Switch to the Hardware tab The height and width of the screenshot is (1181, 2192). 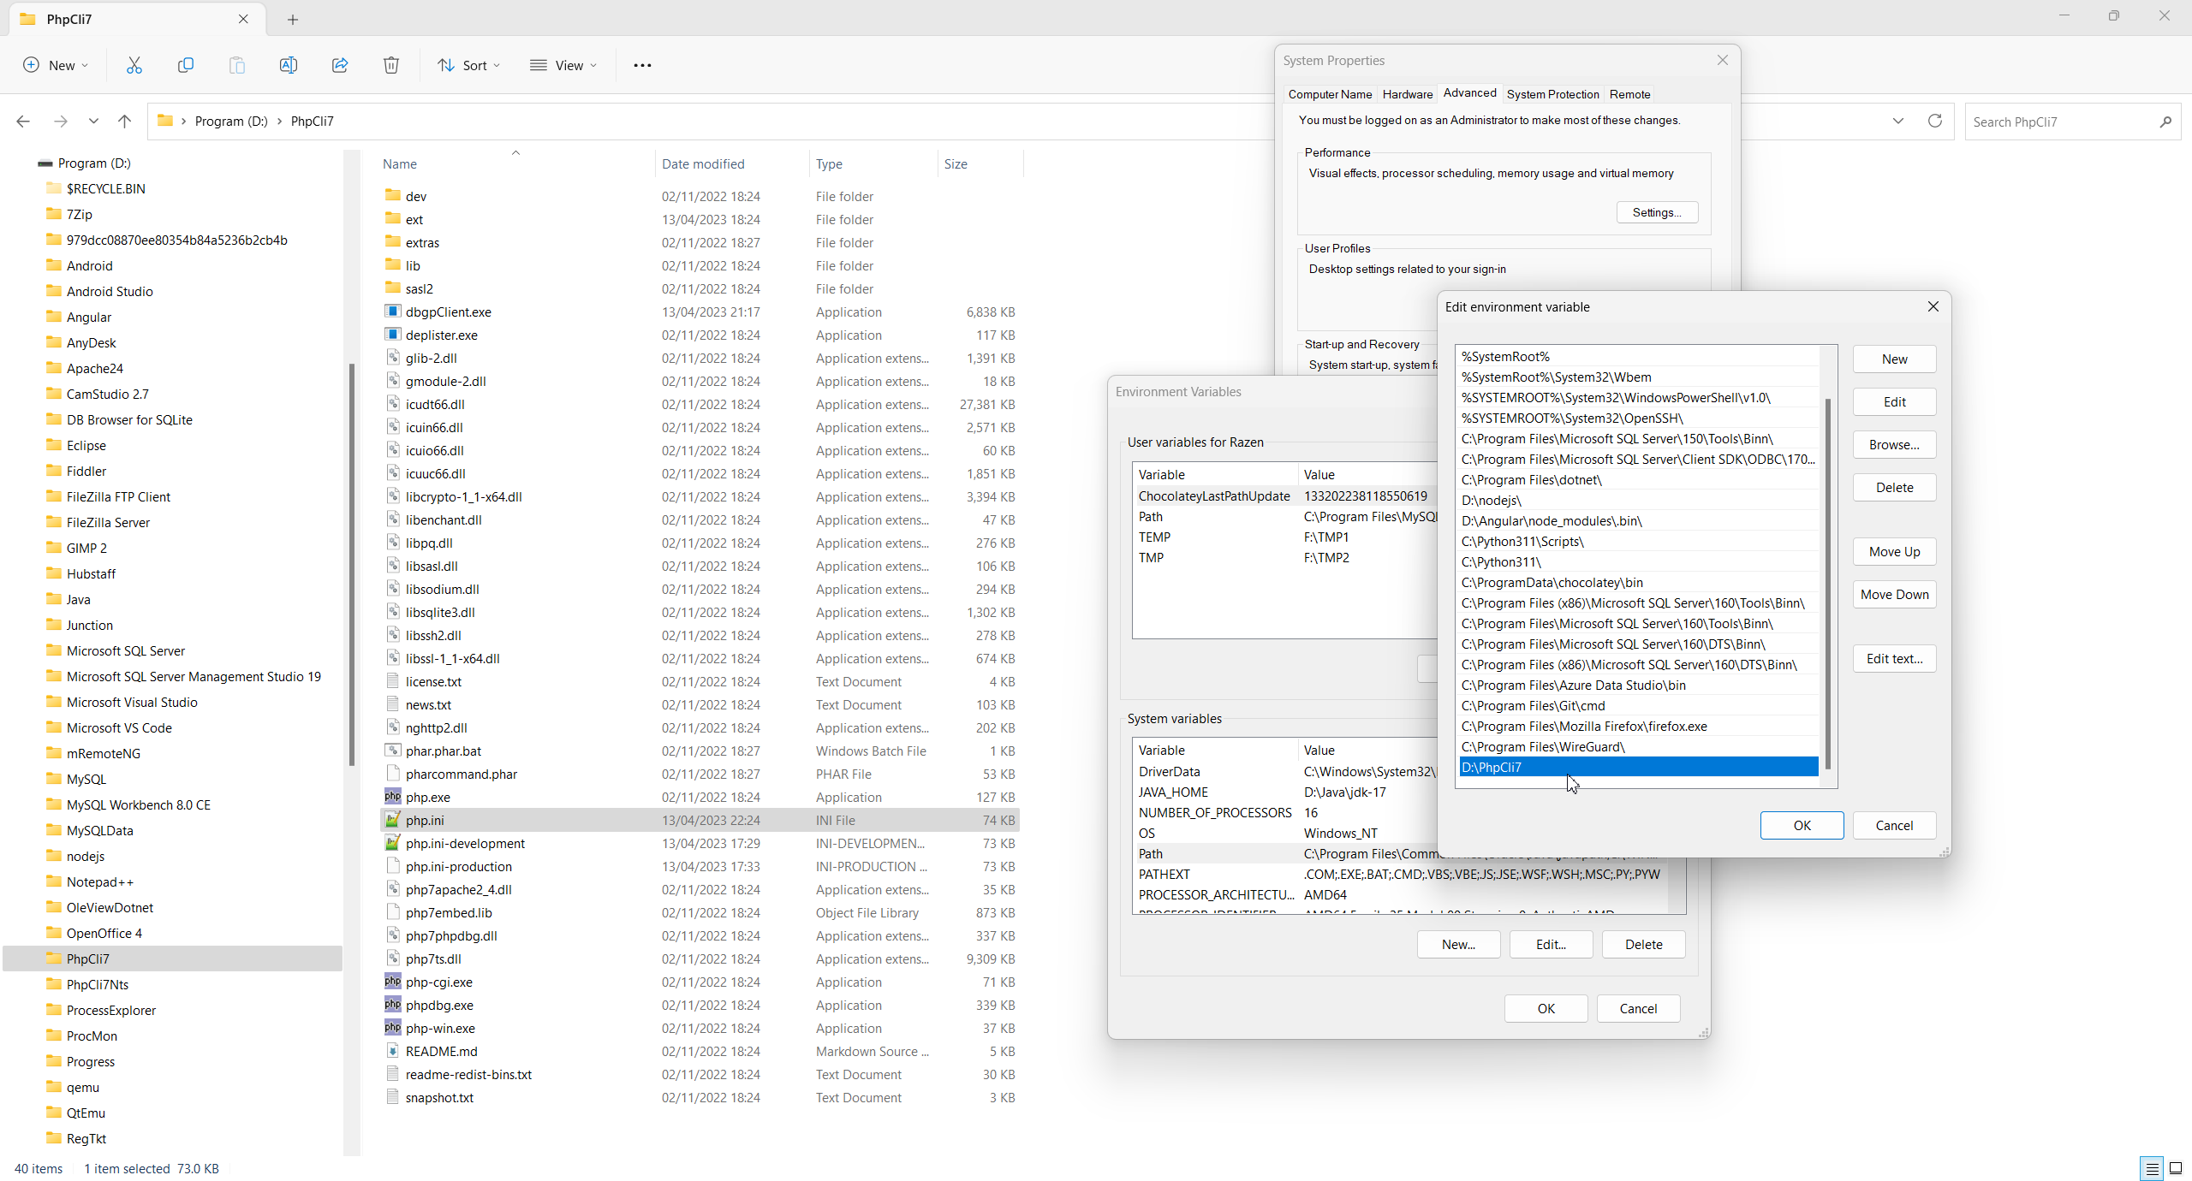(x=1407, y=94)
